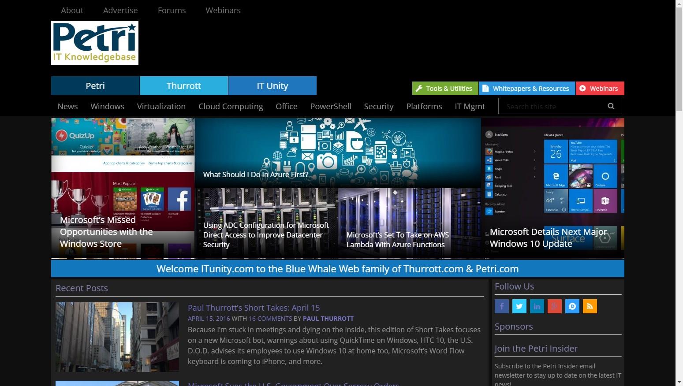Click the Recent Posts heading
Screen dimensions: 683x386
click(82, 288)
